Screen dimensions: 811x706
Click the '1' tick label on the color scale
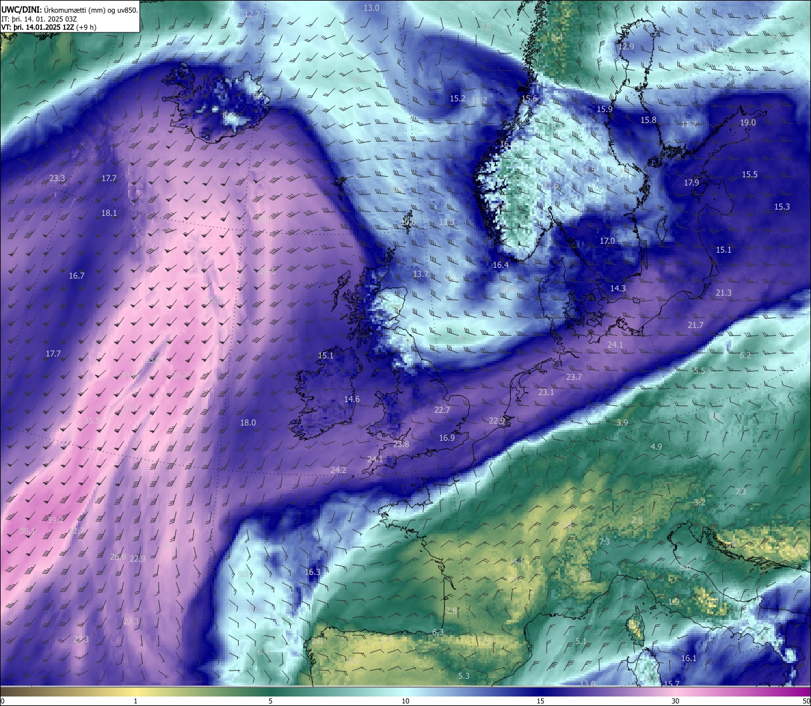click(x=136, y=701)
